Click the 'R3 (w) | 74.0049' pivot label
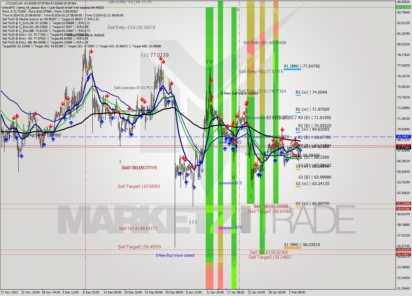Viewport: 412px width, 296px height. click(311, 92)
